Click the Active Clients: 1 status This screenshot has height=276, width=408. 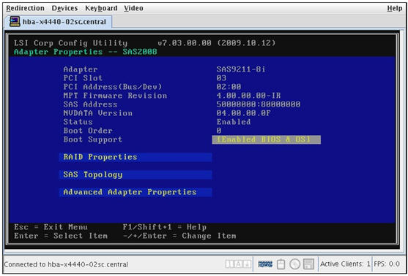345,264
